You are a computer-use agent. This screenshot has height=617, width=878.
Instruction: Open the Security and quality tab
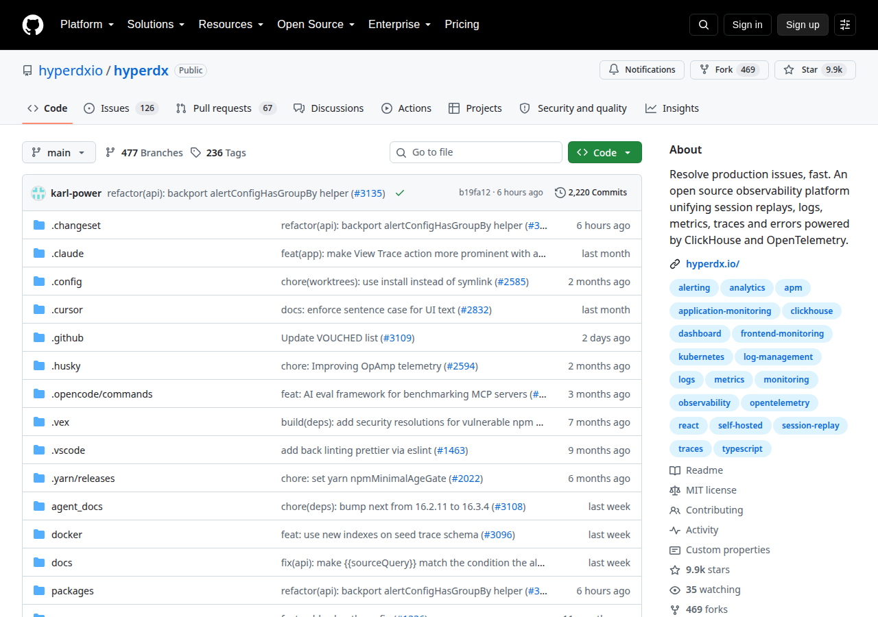[x=573, y=108]
